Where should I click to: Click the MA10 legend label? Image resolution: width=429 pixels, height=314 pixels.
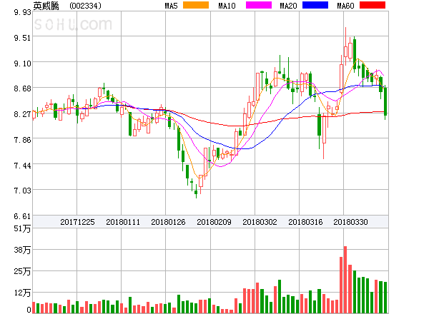[227, 6]
